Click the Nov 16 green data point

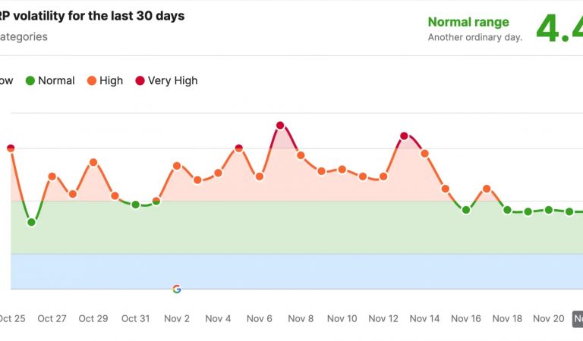(466, 210)
